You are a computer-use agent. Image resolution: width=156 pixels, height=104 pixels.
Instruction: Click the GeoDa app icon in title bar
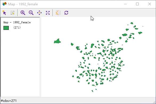point(4,4)
